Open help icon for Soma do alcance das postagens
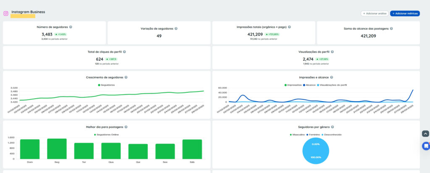This screenshot has width=430, height=173. pyautogui.click(x=391, y=28)
